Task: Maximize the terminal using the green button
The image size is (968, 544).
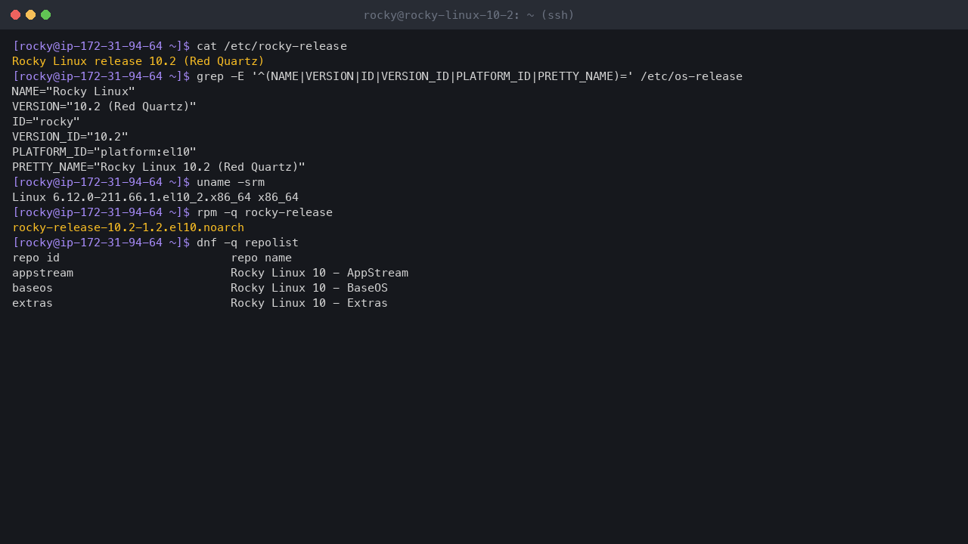Action: (45, 15)
